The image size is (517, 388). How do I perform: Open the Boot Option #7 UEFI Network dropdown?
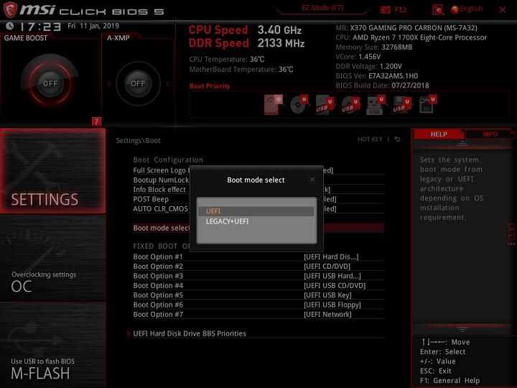[x=329, y=314]
